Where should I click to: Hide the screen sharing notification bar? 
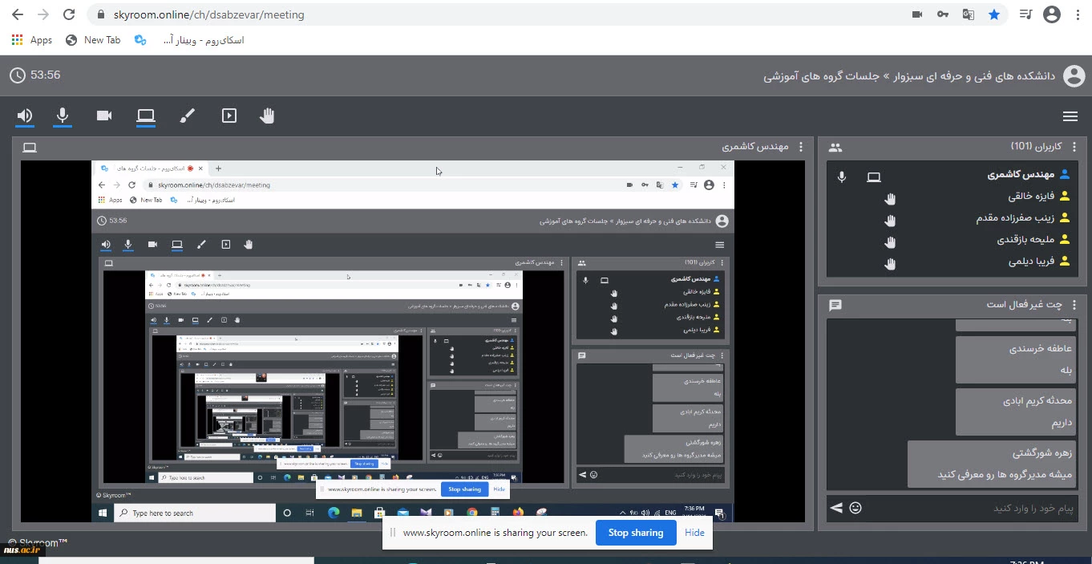[x=694, y=533]
